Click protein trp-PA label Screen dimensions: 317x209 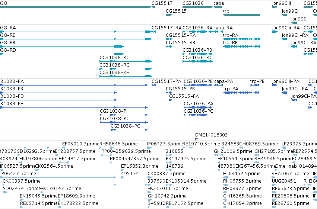[231, 89]
